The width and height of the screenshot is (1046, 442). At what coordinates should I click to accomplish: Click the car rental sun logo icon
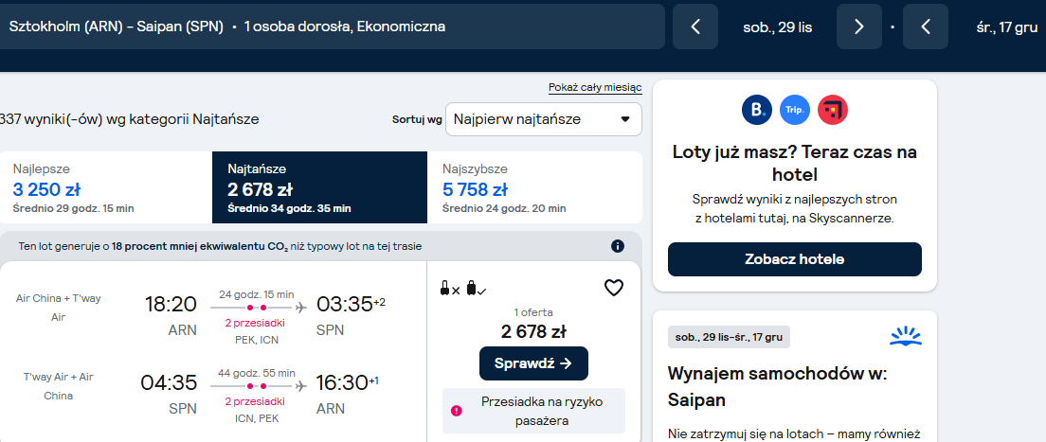[905, 336]
